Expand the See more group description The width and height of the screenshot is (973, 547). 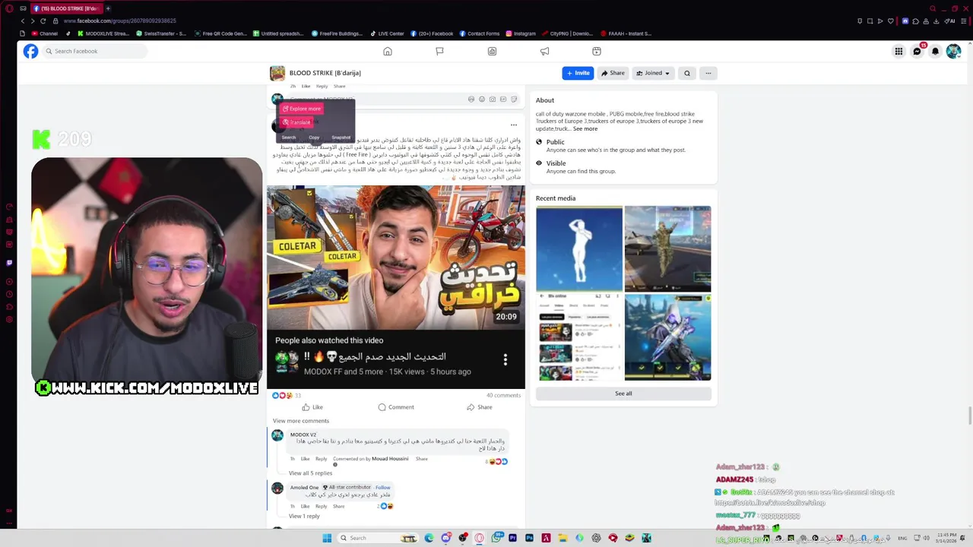click(x=585, y=128)
